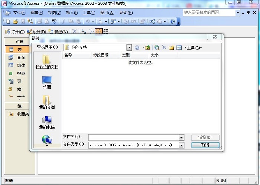This screenshot has height=185, width=260.
Task: Click the Delete X icon in the link dialog
Action: click(164, 48)
